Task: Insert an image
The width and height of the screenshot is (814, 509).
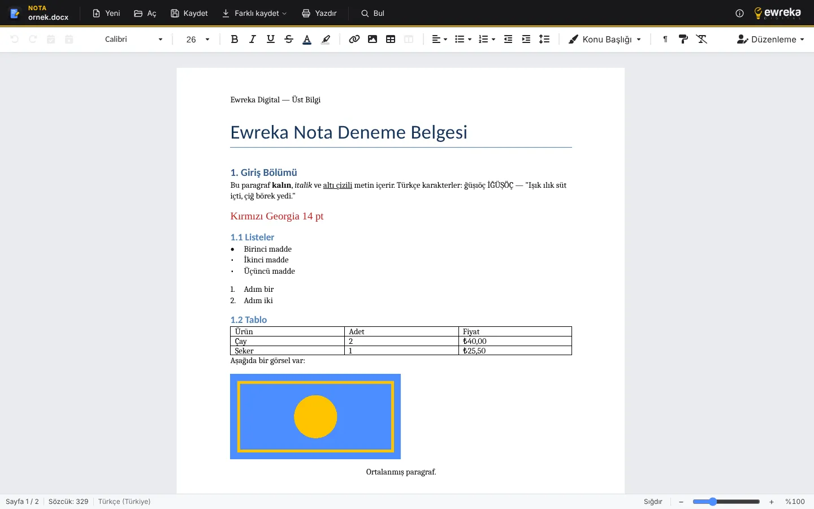Action: (373, 39)
